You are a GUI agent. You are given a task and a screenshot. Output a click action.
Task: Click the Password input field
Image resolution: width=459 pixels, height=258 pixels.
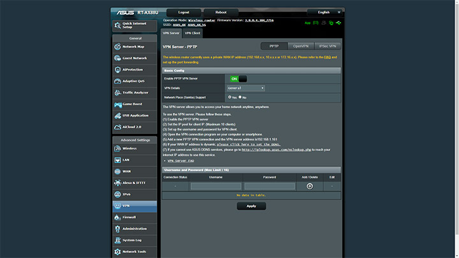[x=270, y=186]
